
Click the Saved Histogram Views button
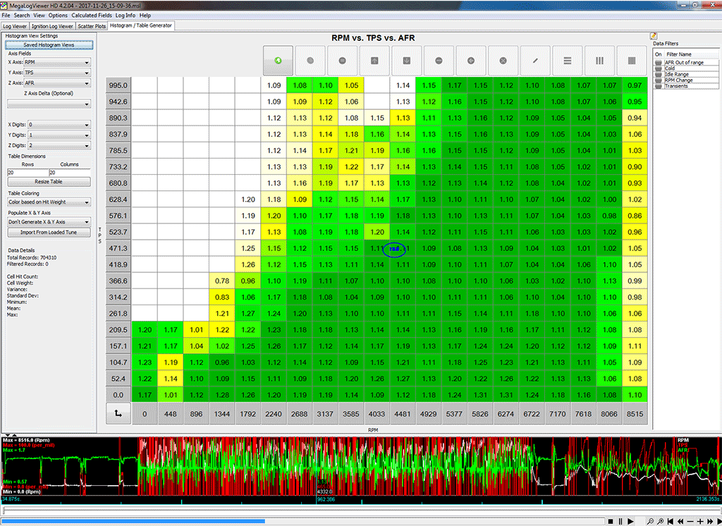49,44
